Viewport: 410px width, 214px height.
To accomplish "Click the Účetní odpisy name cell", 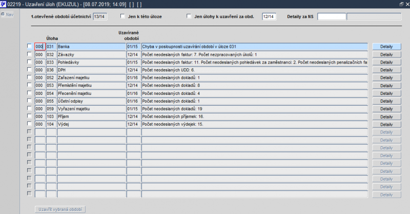I will (91, 101).
